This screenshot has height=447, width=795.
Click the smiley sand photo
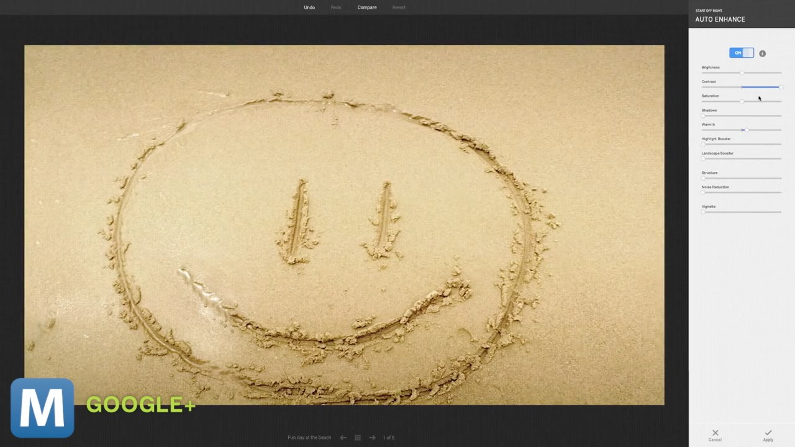[x=344, y=225]
